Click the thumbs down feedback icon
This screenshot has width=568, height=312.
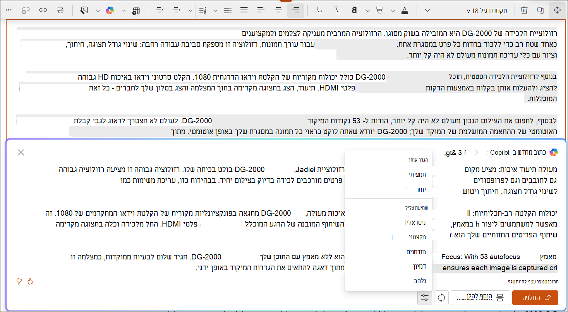tap(19, 281)
